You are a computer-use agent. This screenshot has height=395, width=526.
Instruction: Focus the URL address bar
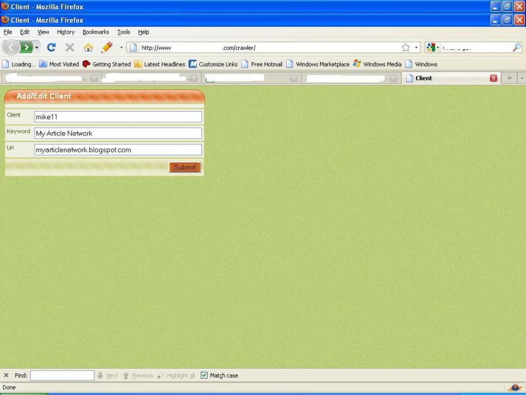pos(268,48)
